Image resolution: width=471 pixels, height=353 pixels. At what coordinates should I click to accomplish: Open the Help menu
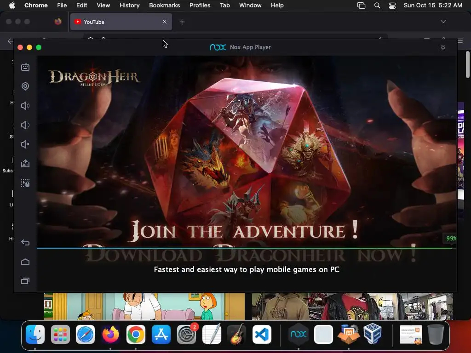277,6
